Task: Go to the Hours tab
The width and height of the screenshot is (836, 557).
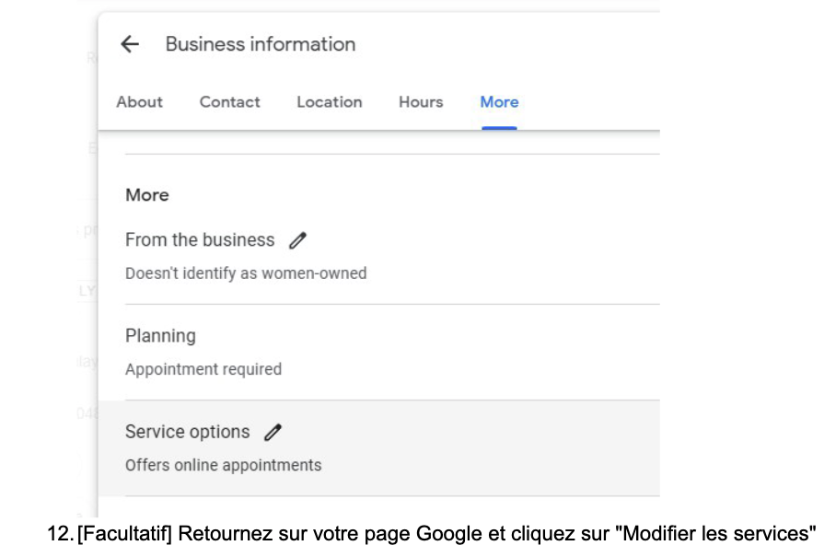Action: click(421, 102)
